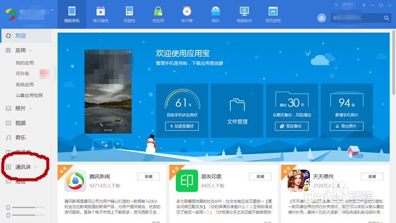This screenshot has width=396, height=223.
Task: Open 照片 in the sidebar
Action: click(20, 108)
